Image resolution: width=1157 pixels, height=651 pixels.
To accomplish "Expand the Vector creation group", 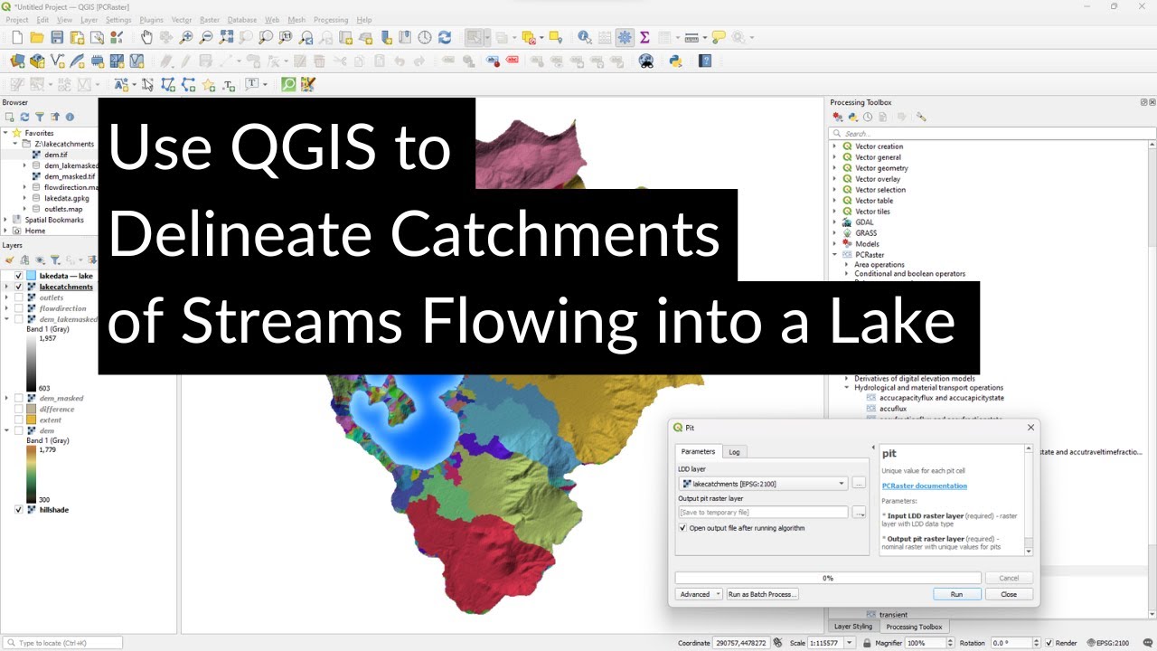I will tap(834, 146).
